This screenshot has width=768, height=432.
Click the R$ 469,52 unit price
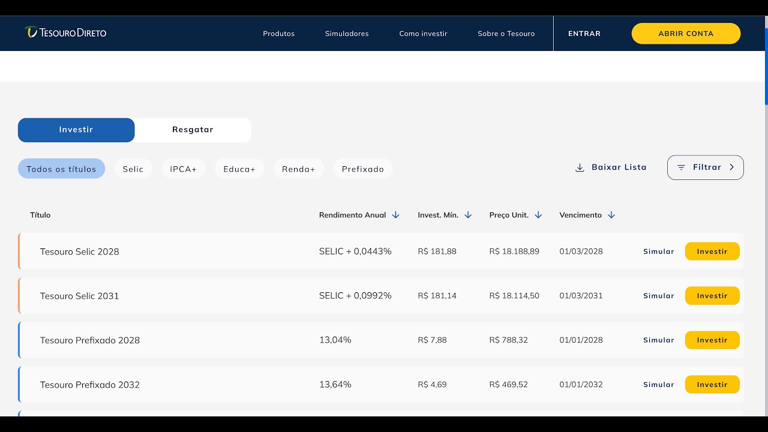click(509, 385)
